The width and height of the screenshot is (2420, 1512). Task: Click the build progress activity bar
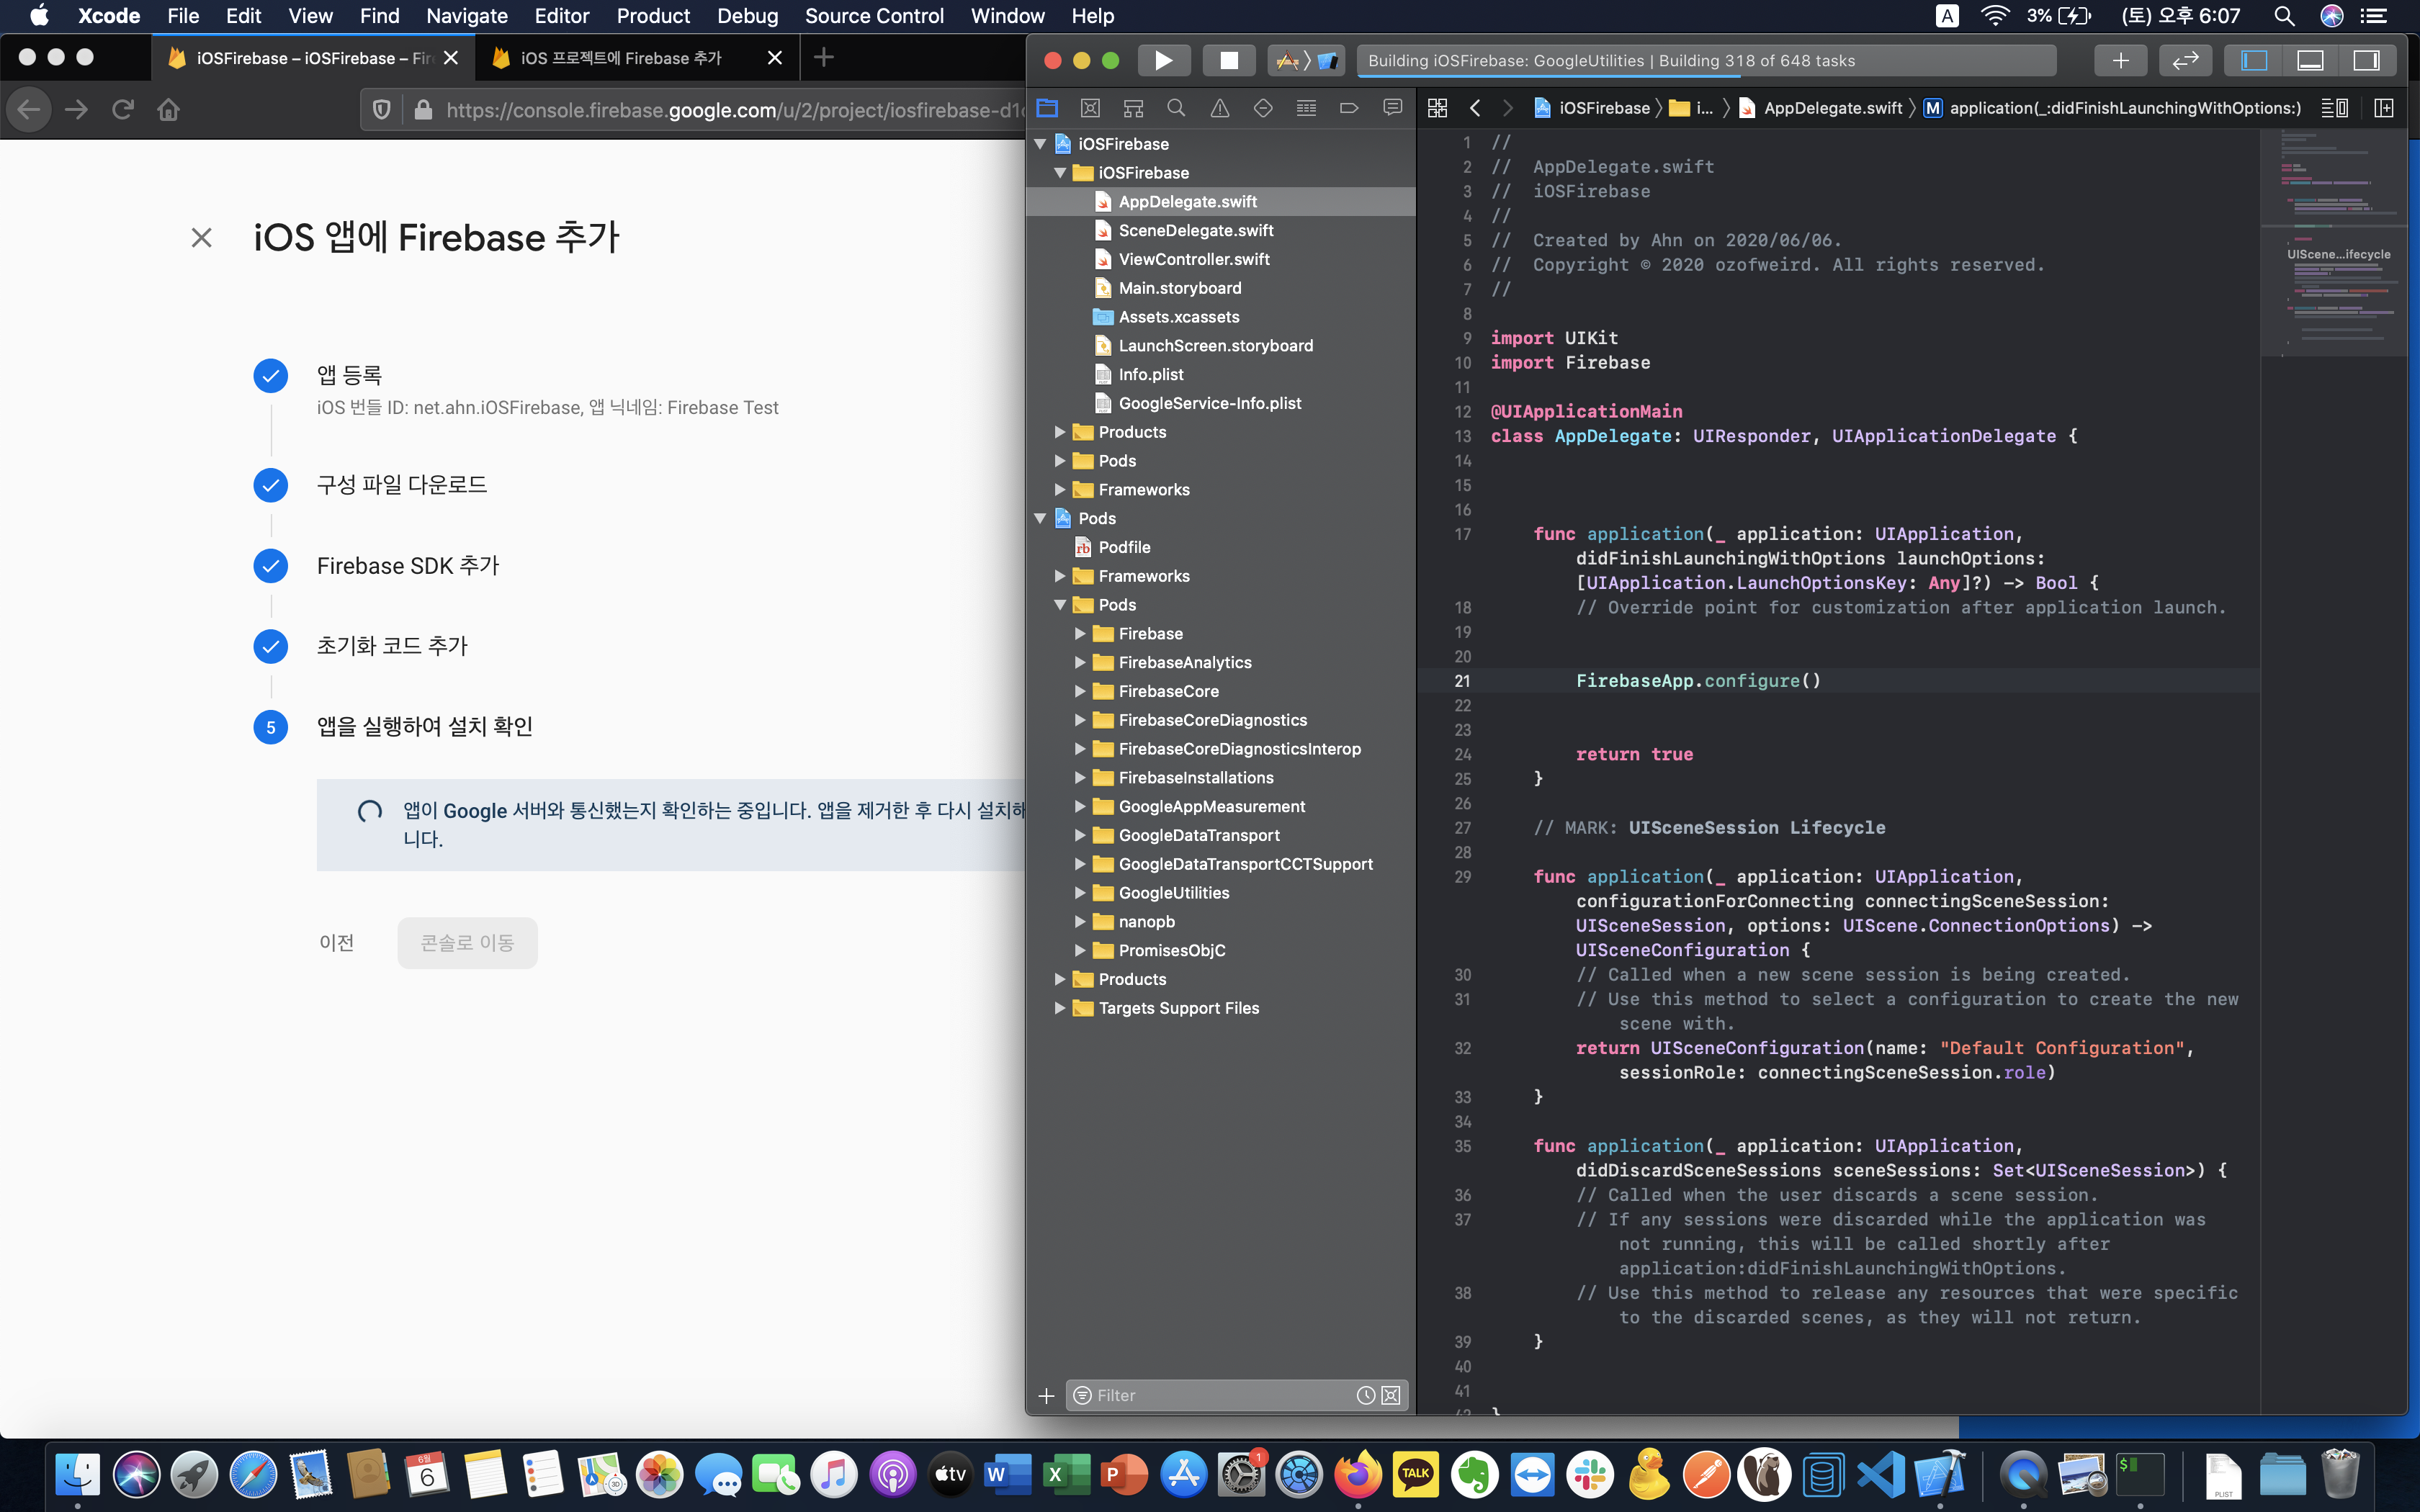[1705, 60]
